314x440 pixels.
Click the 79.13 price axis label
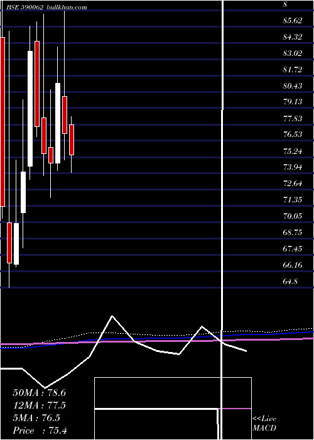coord(293,102)
